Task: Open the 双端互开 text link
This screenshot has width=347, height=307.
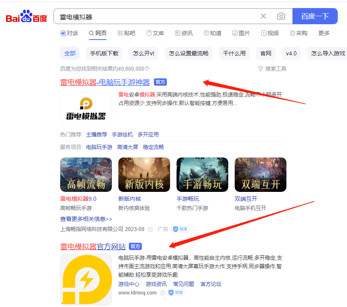Action: point(246,199)
